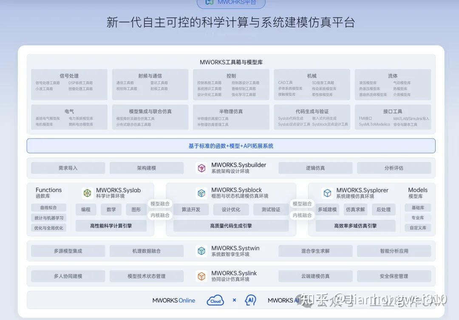Click the 多源模型集成 box
Screen dimensions: 459x320
(x=68, y=251)
